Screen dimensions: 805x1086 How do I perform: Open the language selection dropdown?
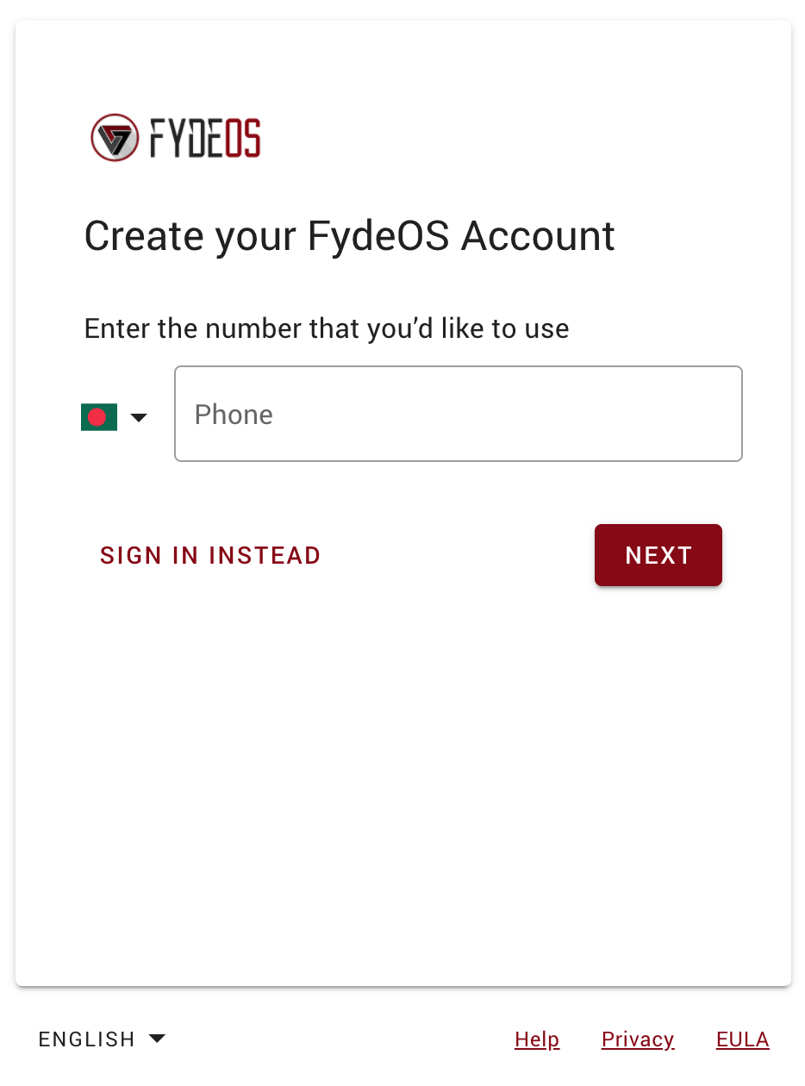coord(102,1039)
